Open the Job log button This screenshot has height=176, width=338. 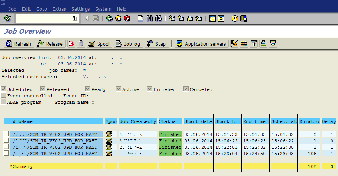click(x=128, y=44)
